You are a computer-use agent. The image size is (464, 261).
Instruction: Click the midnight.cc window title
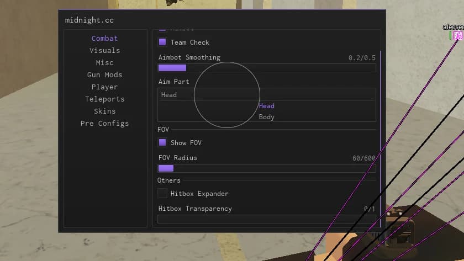(x=89, y=20)
